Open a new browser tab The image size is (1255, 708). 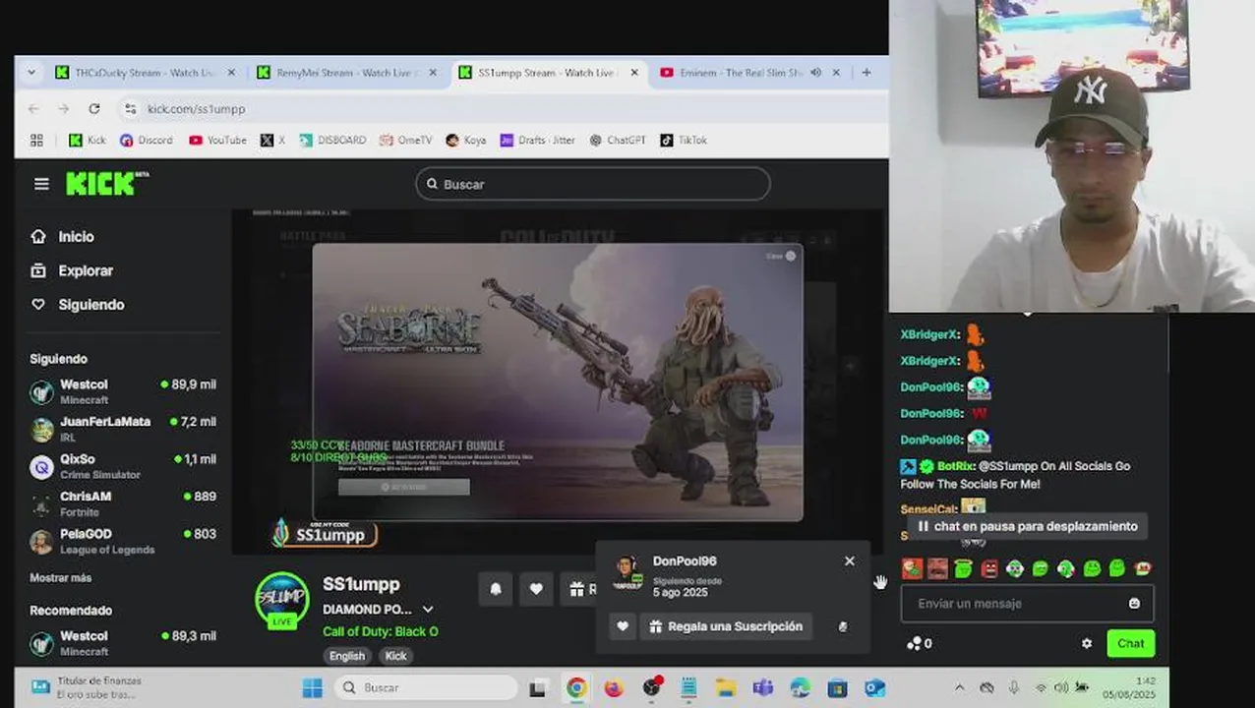(x=867, y=73)
